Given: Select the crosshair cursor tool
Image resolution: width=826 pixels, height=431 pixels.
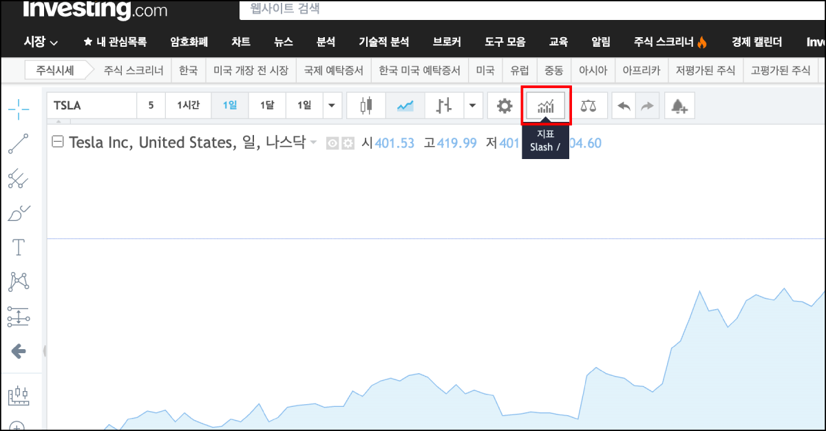Looking at the screenshot, I should 19,109.
